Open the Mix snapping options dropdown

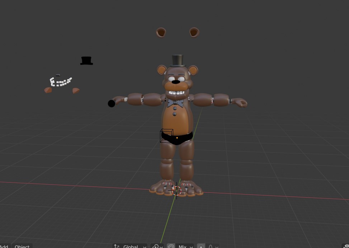pos(185,247)
